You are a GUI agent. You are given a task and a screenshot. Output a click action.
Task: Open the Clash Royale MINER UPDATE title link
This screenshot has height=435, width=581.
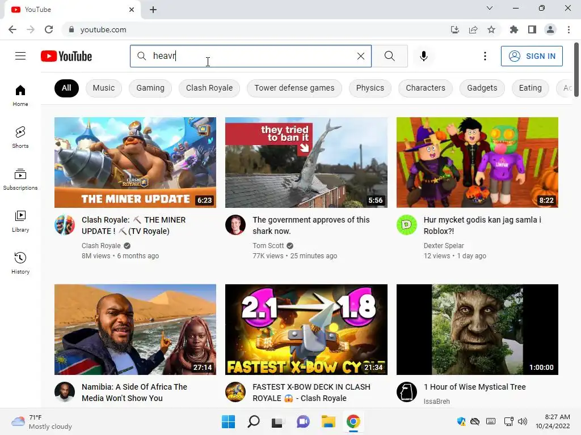click(x=134, y=225)
